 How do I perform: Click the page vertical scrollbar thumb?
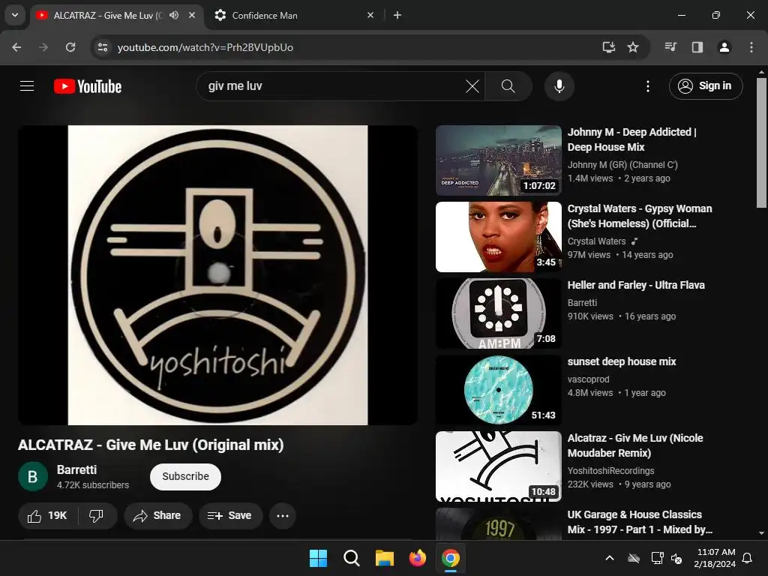click(761, 143)
